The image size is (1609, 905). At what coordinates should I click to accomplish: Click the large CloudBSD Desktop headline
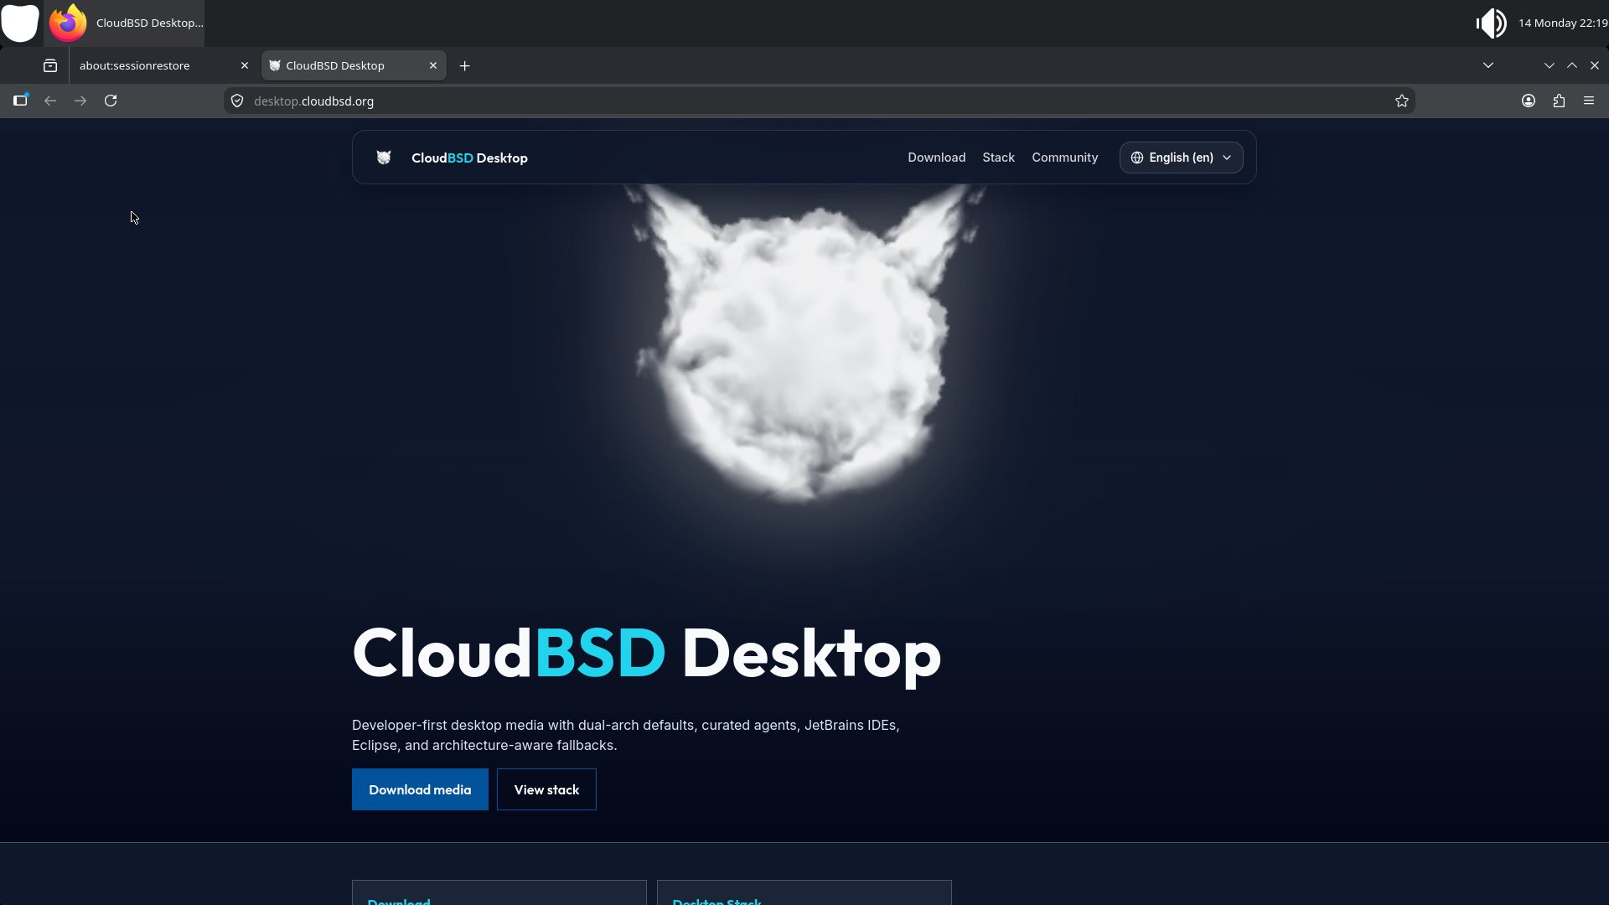point(647,654)
